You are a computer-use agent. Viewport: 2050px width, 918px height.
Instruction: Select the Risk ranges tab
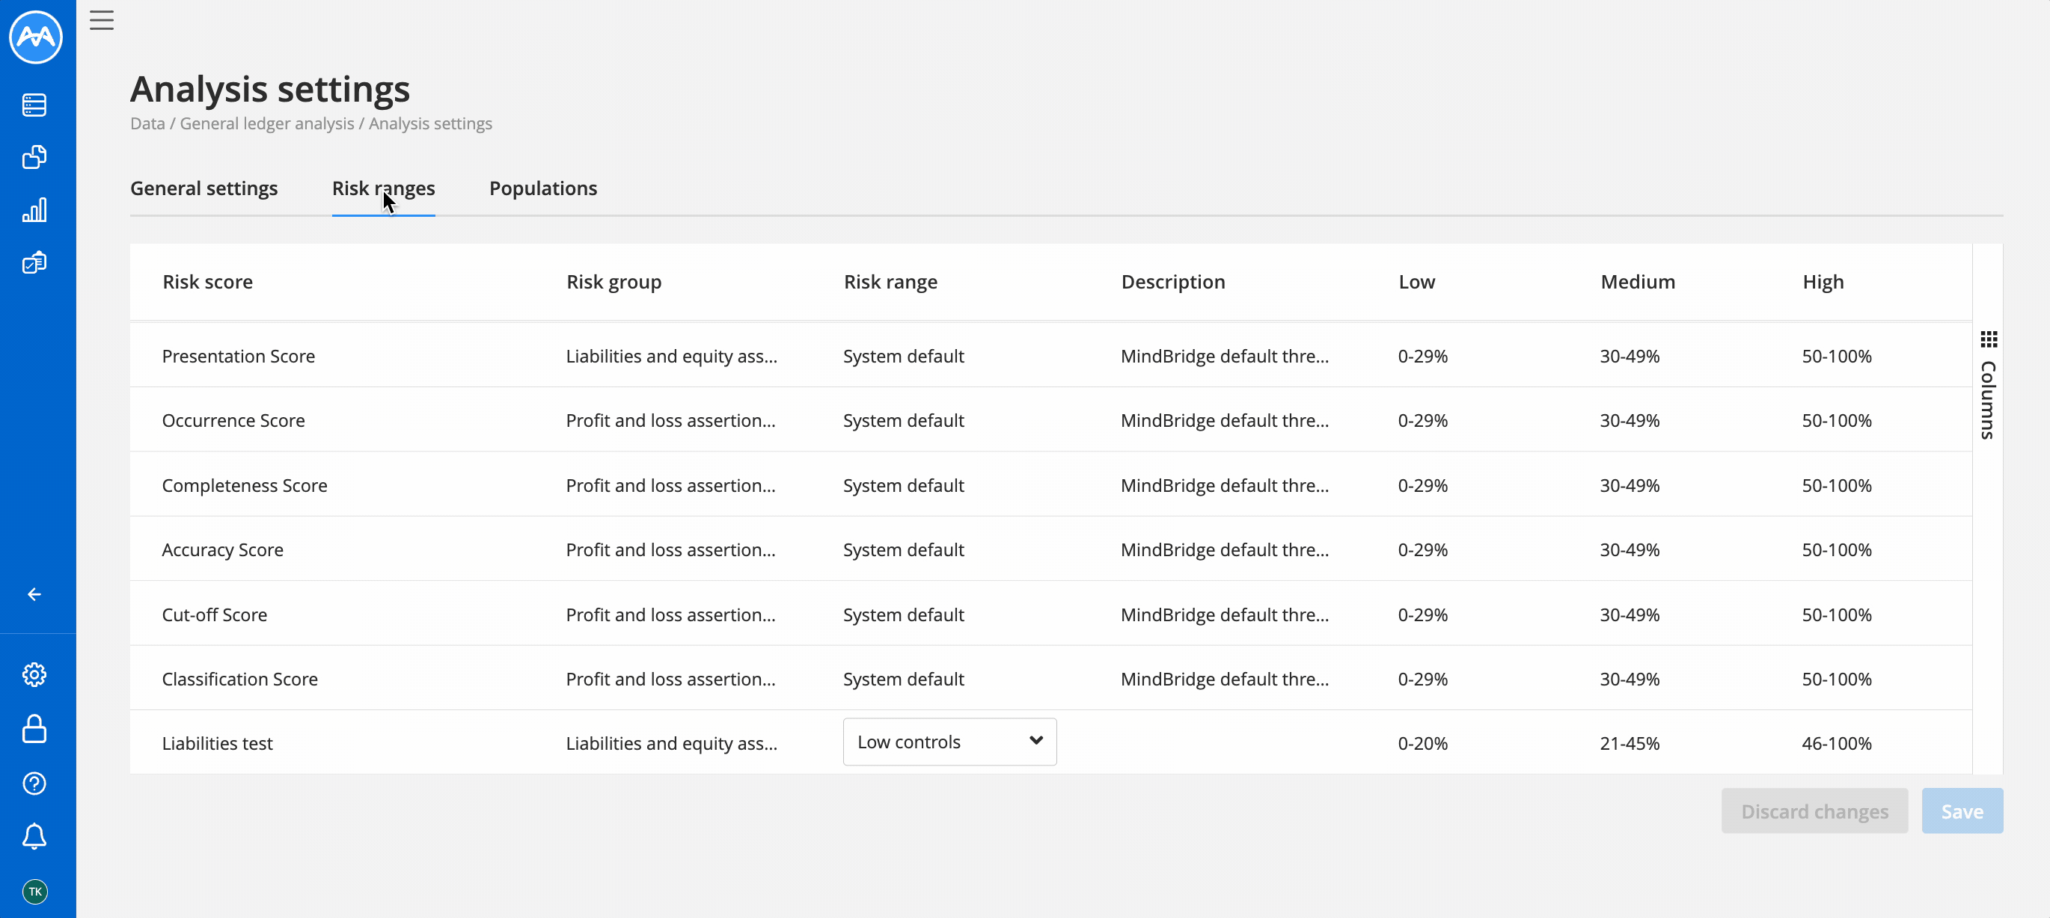pos(384,188)
